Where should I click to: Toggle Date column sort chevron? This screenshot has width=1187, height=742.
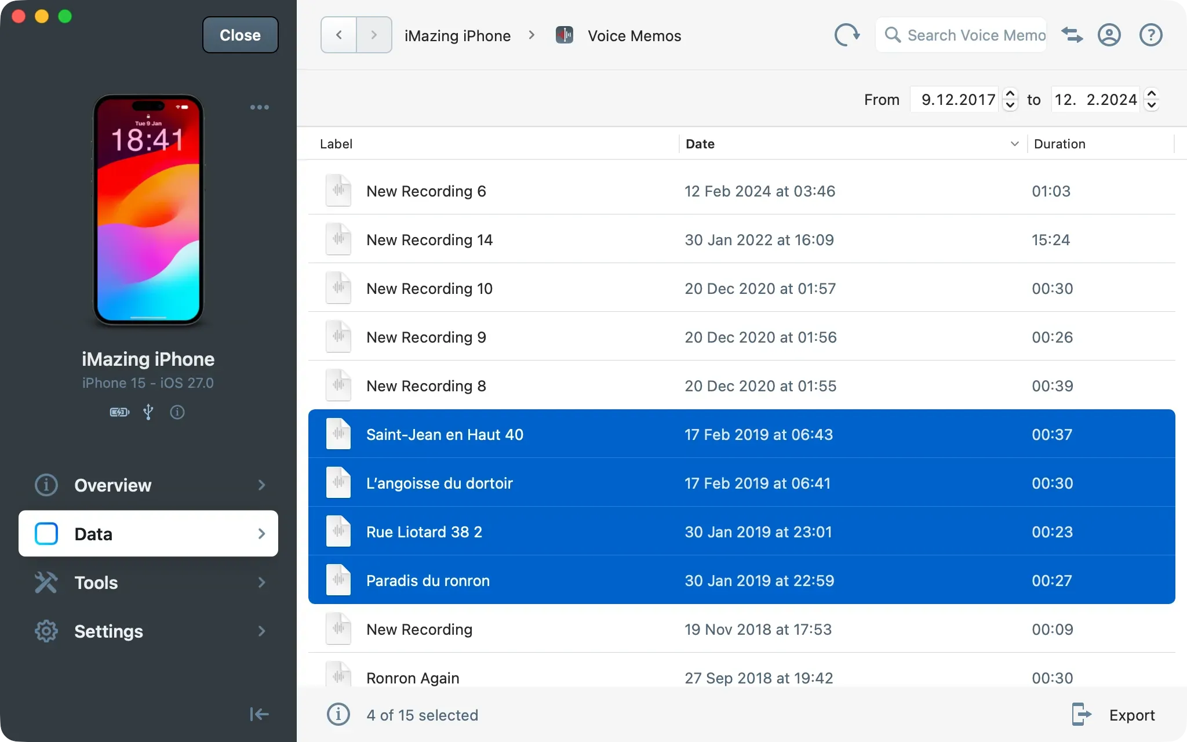pos(1014,144)
